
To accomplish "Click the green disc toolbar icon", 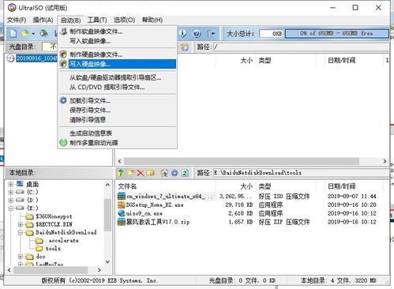I will [43, 33].
